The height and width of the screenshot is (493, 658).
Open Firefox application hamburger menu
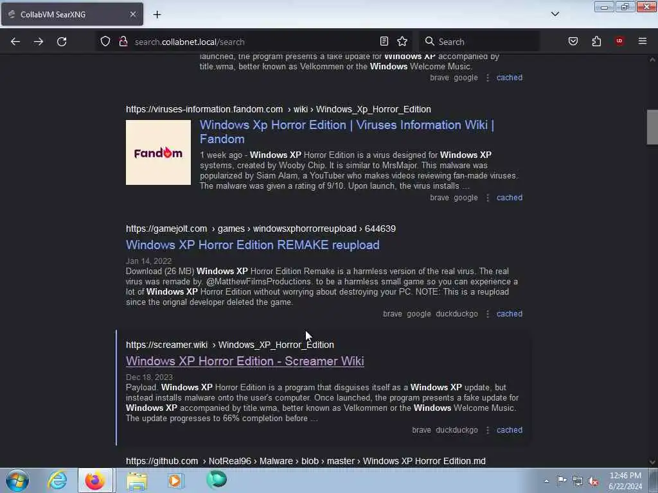[x=643, y=41]
